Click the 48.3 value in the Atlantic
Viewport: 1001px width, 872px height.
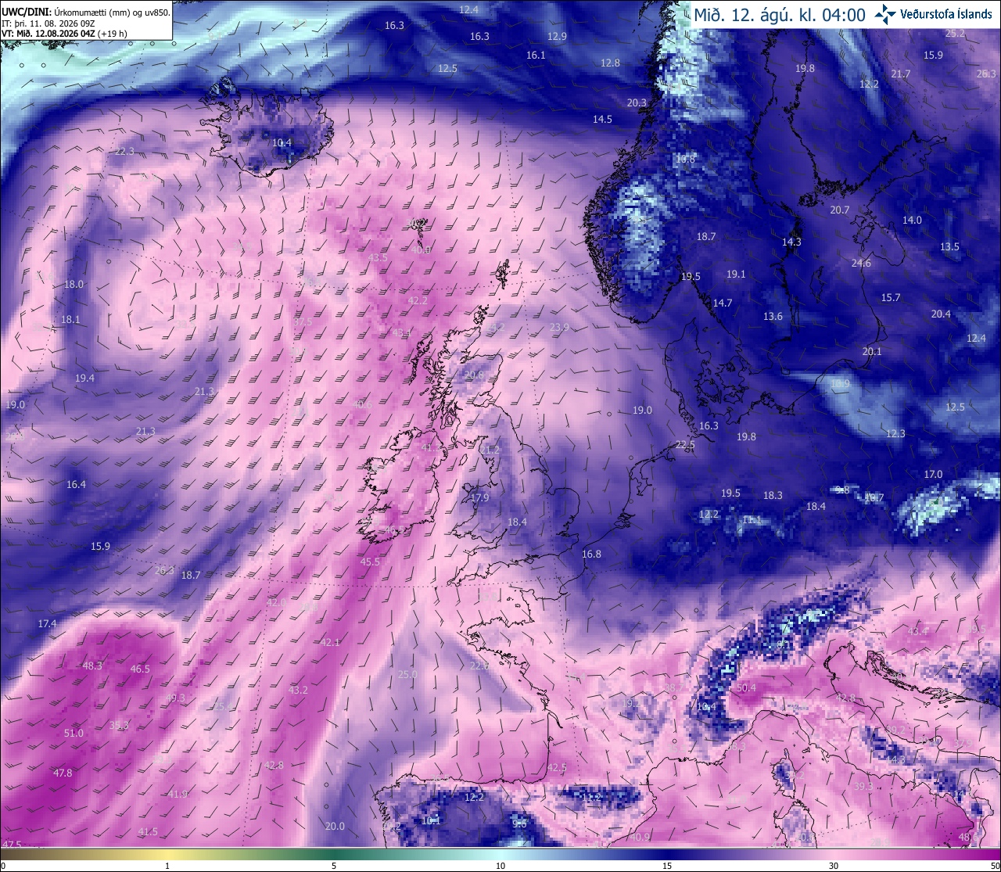92,666
